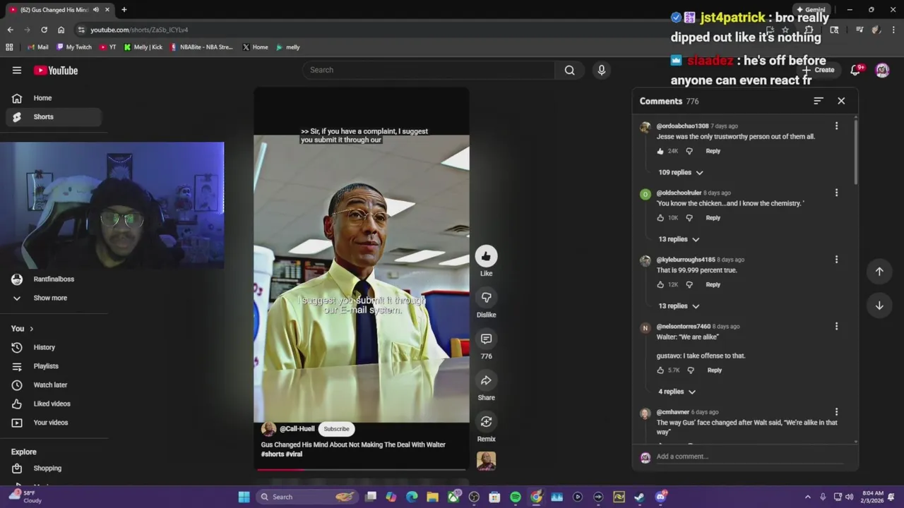Open the NBABite bookmark
Screen dimensions: 904x508
pyautogui.click(x=201, y=47)
